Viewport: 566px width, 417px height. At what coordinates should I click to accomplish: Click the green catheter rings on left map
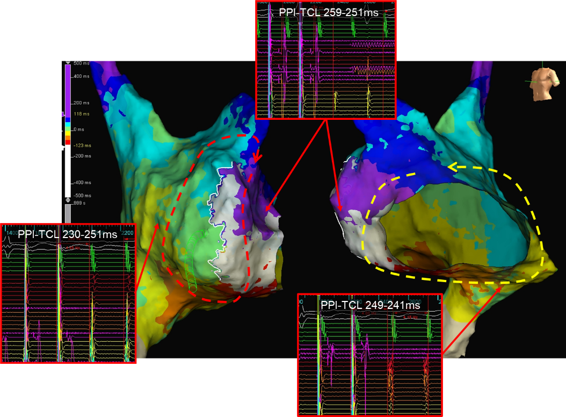(x=190, y=271)
